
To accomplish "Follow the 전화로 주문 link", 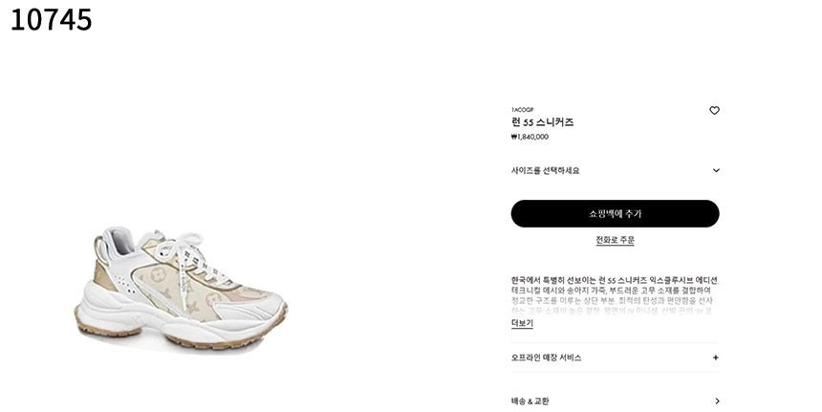I will 615,240.
